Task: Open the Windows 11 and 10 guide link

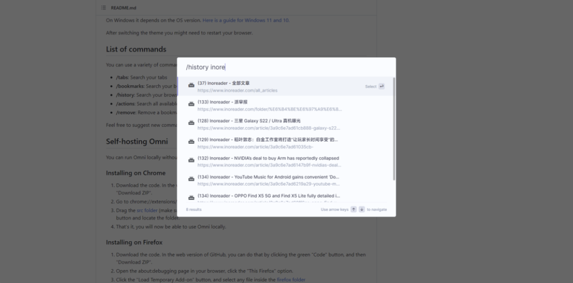Action: (x=246, y=20)
